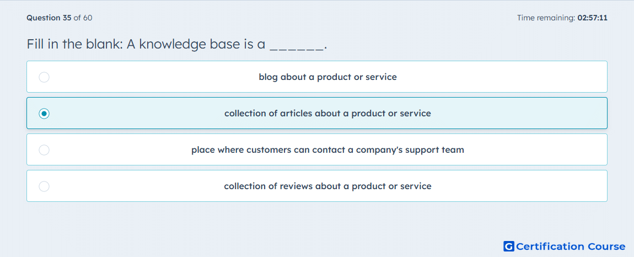Viewport: 634px width, 257px height.
Task: Click empty right area of the reviews answer card
Action: [x=525, y=186]
